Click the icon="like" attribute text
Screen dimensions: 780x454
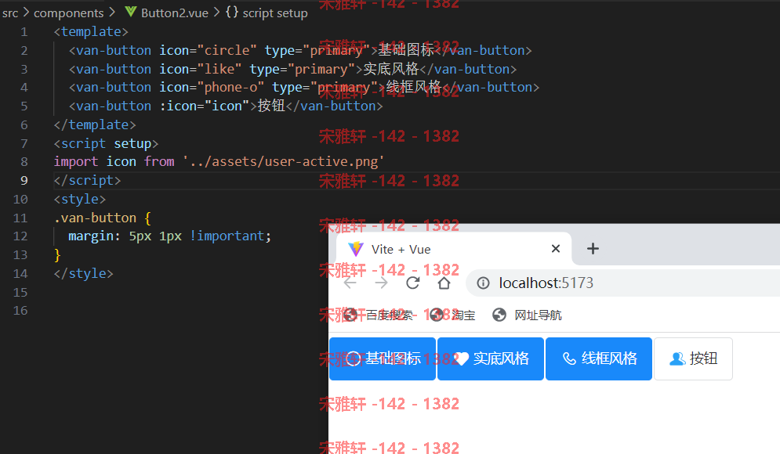click(201, 69)
